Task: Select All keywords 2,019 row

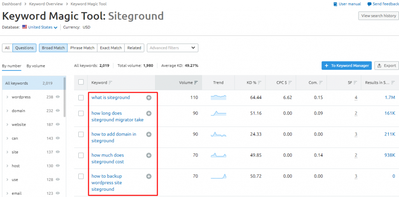Action: click(x=33, y=83)
